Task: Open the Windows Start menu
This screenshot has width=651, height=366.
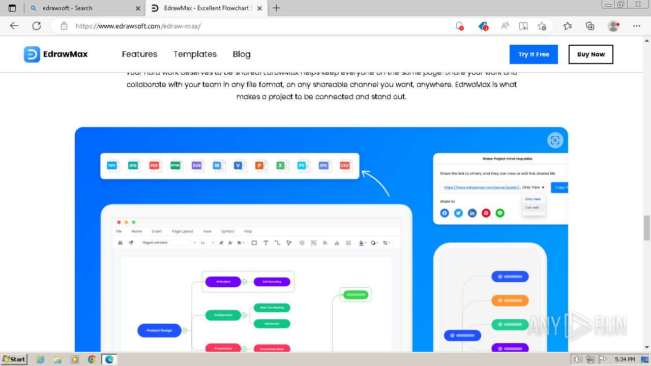Action: tap(14, 359)
